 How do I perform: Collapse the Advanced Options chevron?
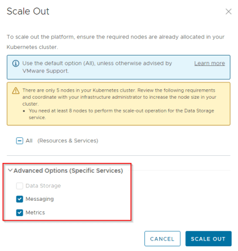pyautogui.click(x=10, y=170)
